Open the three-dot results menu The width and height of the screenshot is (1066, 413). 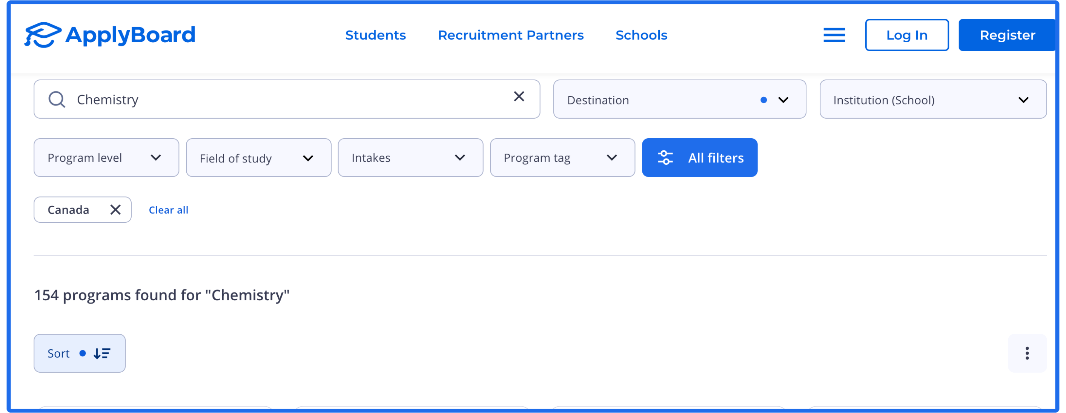click(x=1027, y=353)
